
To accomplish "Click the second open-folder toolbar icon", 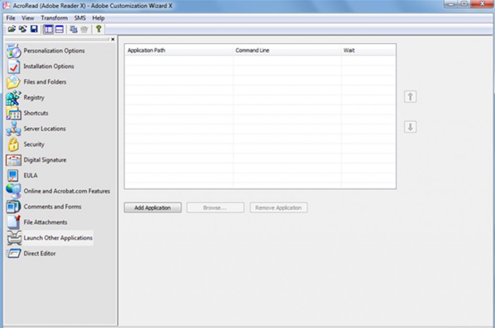I will [23, 30].
